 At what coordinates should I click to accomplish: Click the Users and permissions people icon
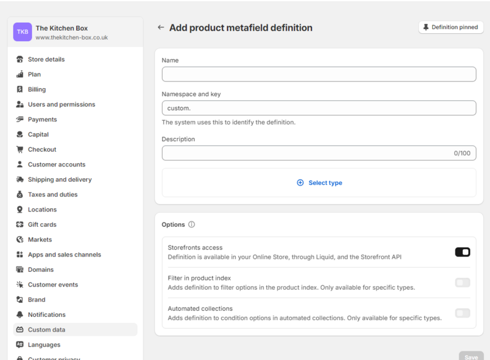click(x=20, y=104)
